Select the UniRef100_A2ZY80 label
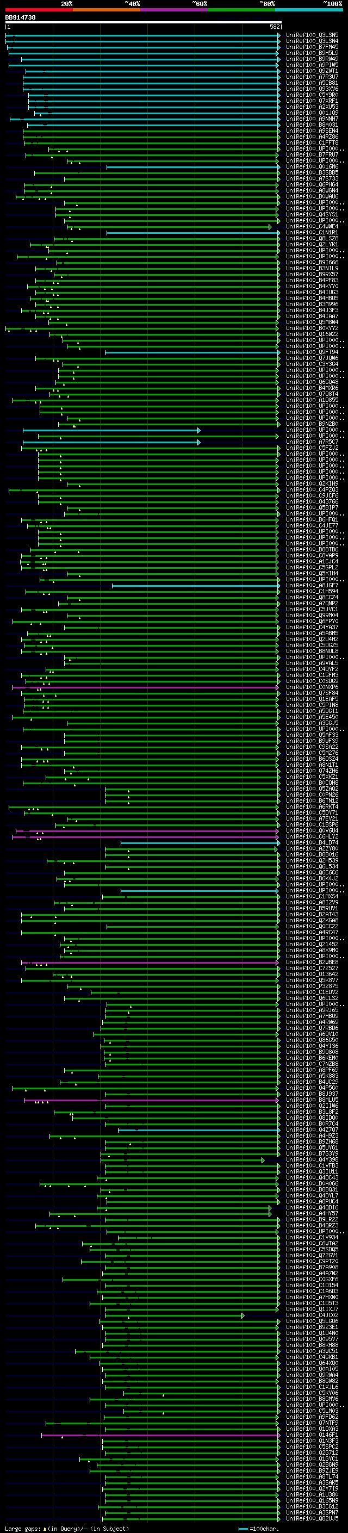This screenshot has height=1533, width=348. 312,849
